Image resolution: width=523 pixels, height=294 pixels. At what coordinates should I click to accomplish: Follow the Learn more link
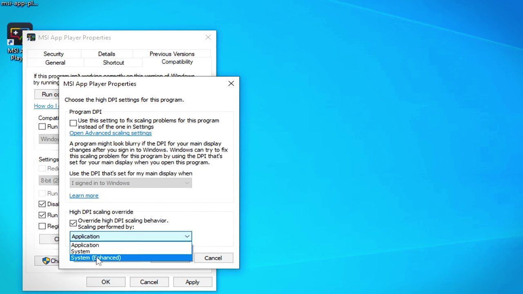coord(84,196)
